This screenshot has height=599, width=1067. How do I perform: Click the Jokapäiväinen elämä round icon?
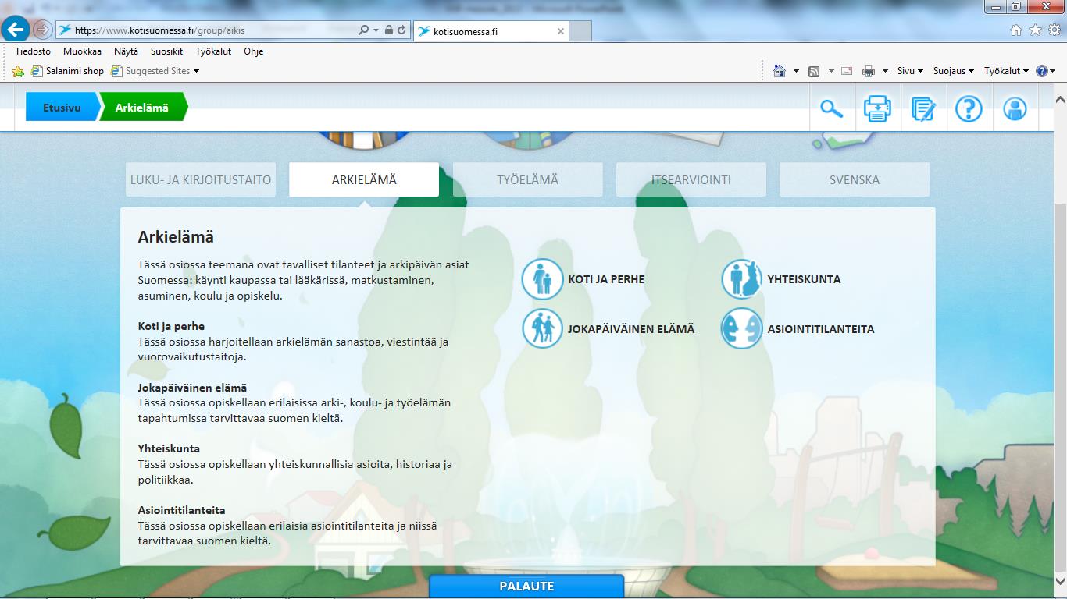point(542,328)
